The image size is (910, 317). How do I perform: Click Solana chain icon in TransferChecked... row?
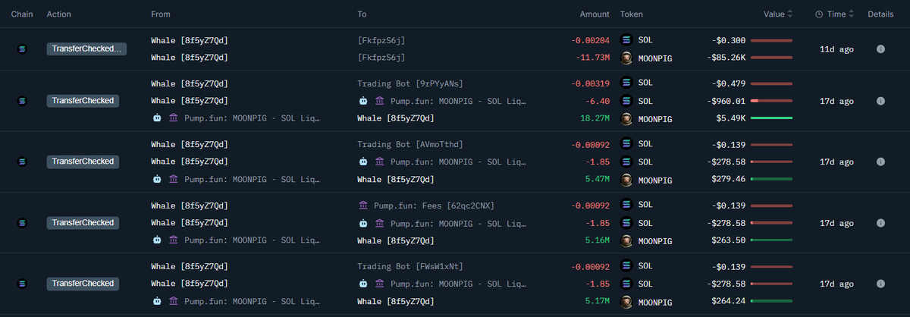click(x=21, y=49)
